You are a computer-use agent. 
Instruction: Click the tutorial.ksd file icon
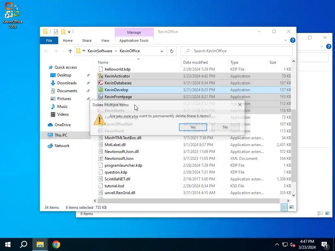pyautogui.click(x=101, y=186)
